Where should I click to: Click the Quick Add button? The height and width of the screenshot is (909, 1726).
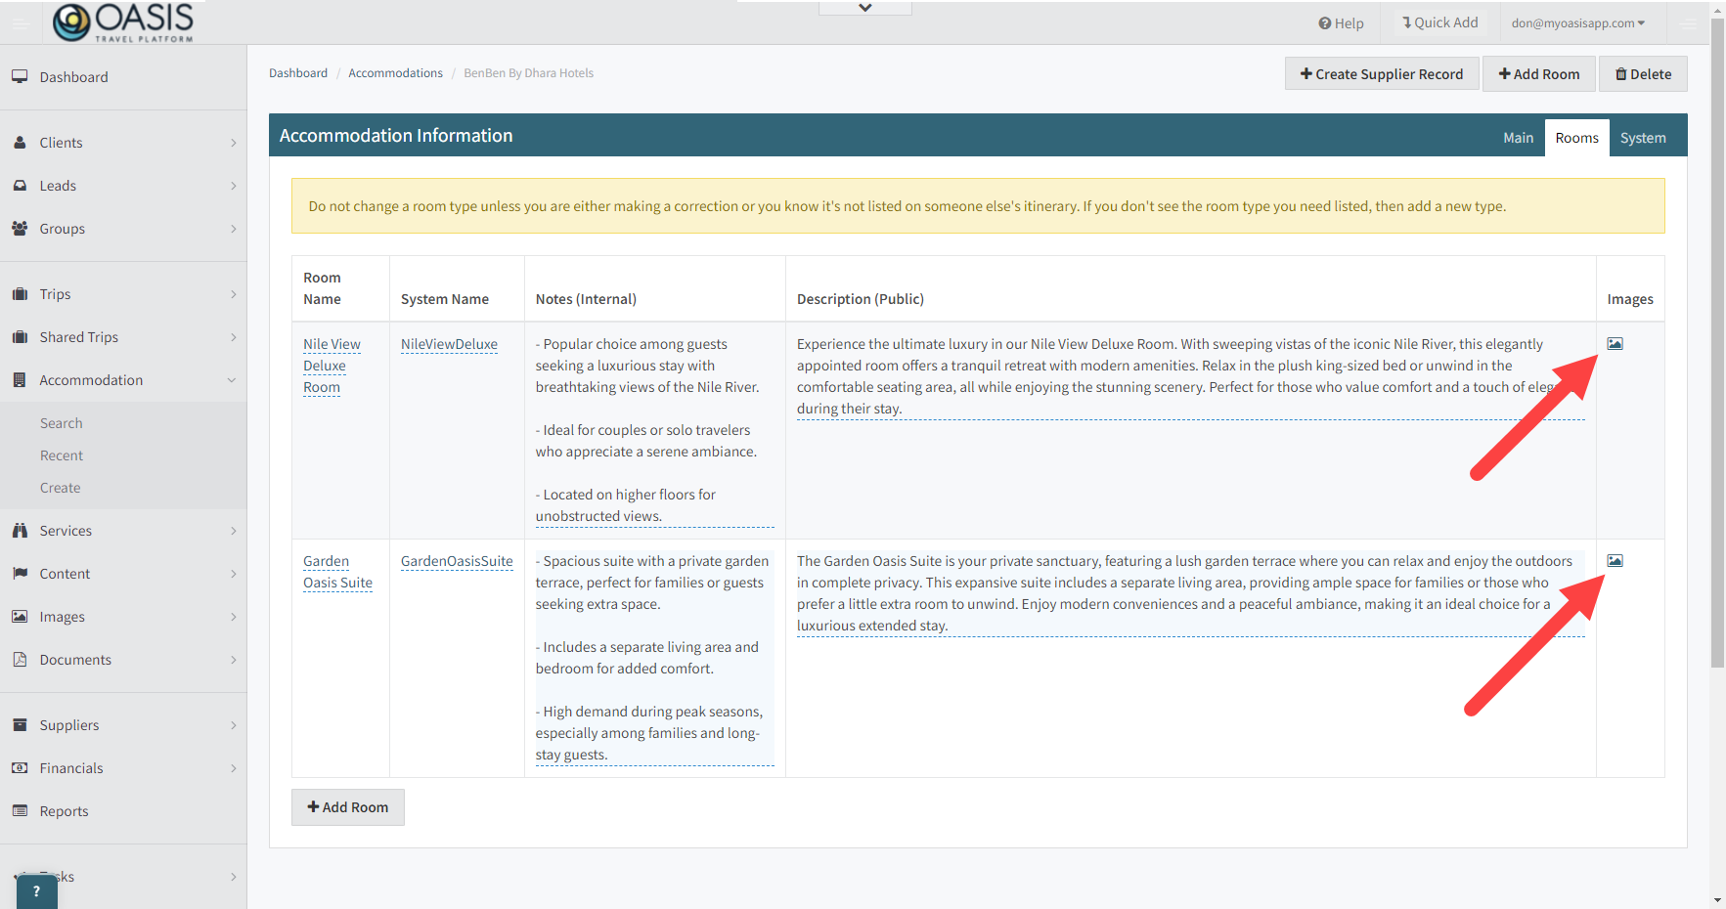click(1439, 22)
